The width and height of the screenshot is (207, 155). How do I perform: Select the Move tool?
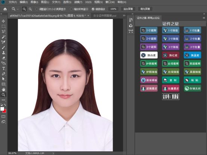pos(3,21)
